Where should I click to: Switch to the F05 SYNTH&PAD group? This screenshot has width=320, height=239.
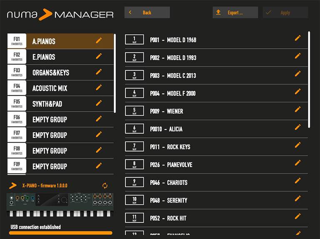[x=60, y=104]
